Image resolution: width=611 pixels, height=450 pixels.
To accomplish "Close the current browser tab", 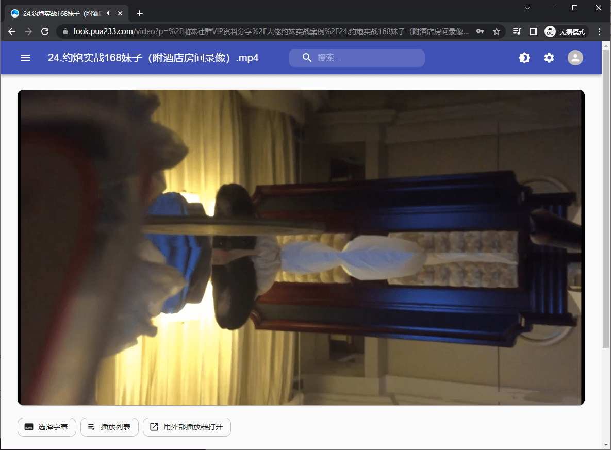I will point(120,13).
